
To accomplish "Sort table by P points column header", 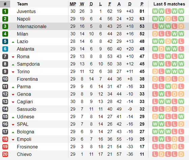I will 142,4.
